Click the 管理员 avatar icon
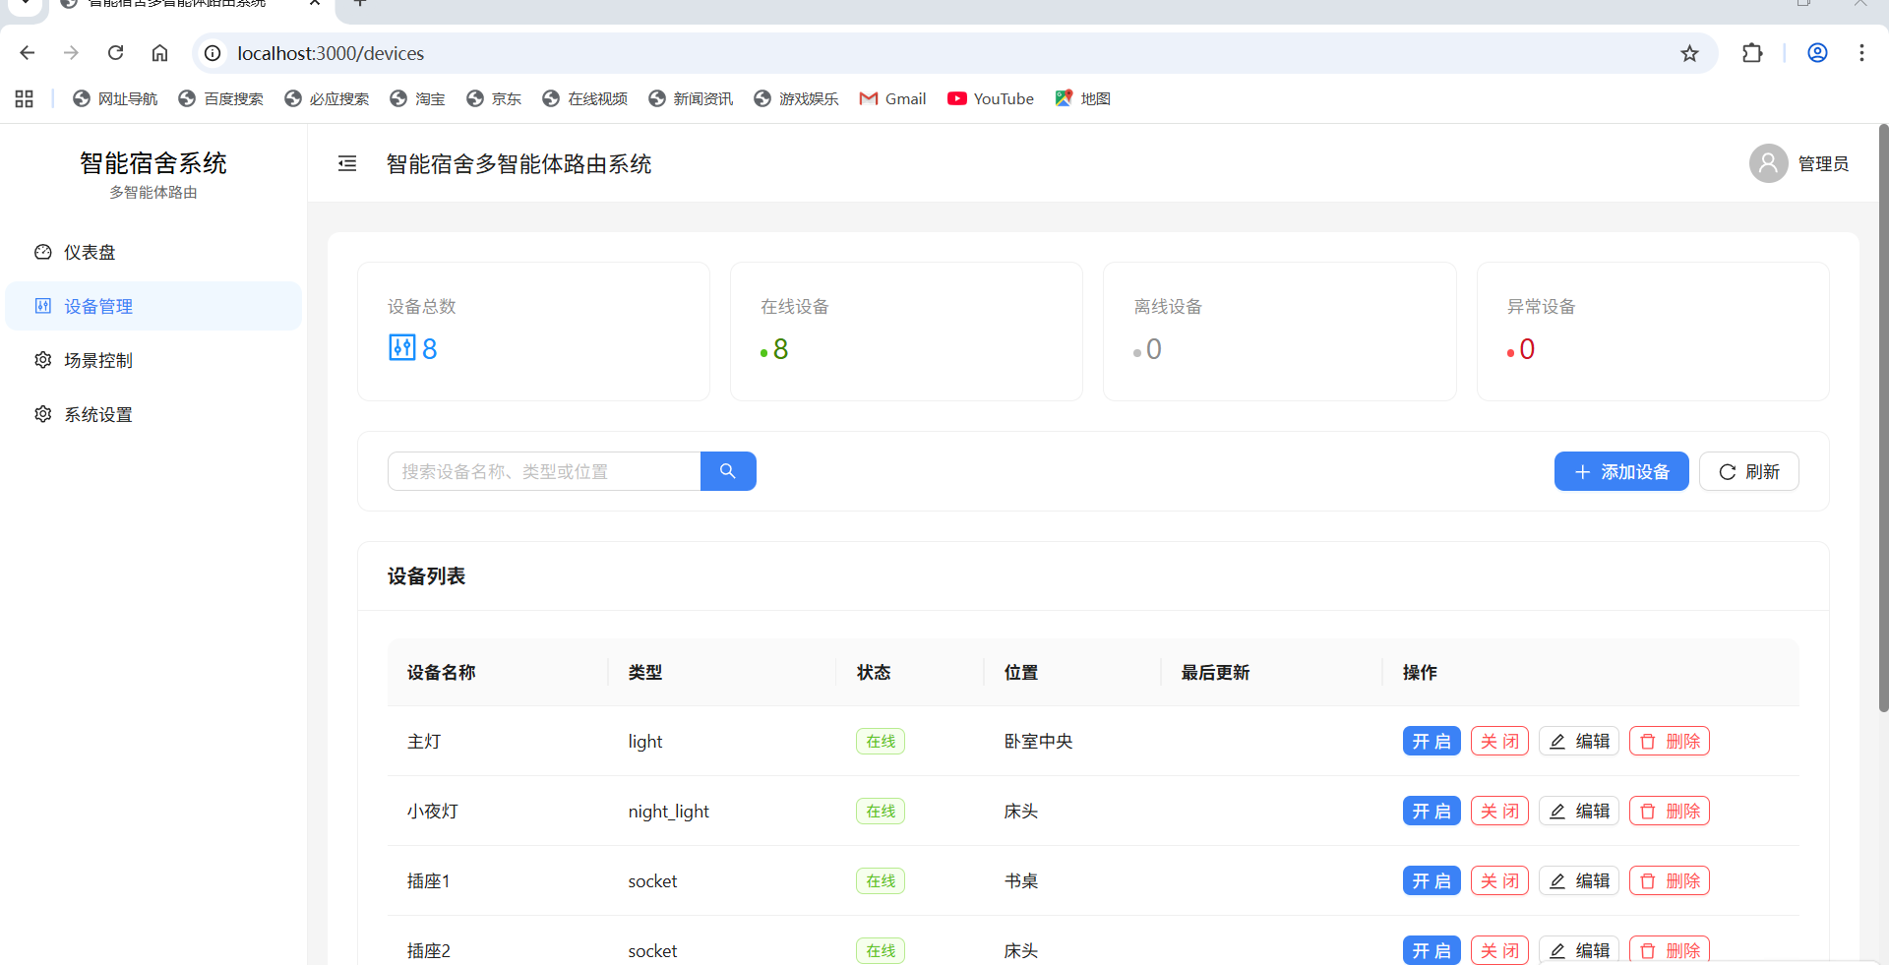 (1768, 163)
